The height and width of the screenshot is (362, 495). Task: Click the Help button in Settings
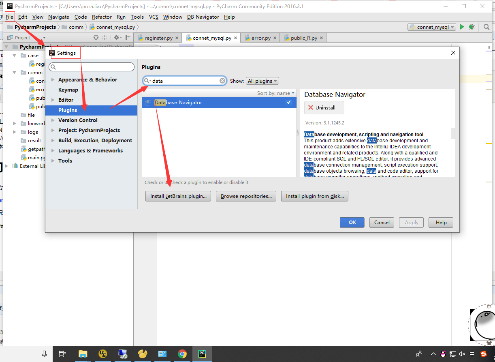coord(441,222)
